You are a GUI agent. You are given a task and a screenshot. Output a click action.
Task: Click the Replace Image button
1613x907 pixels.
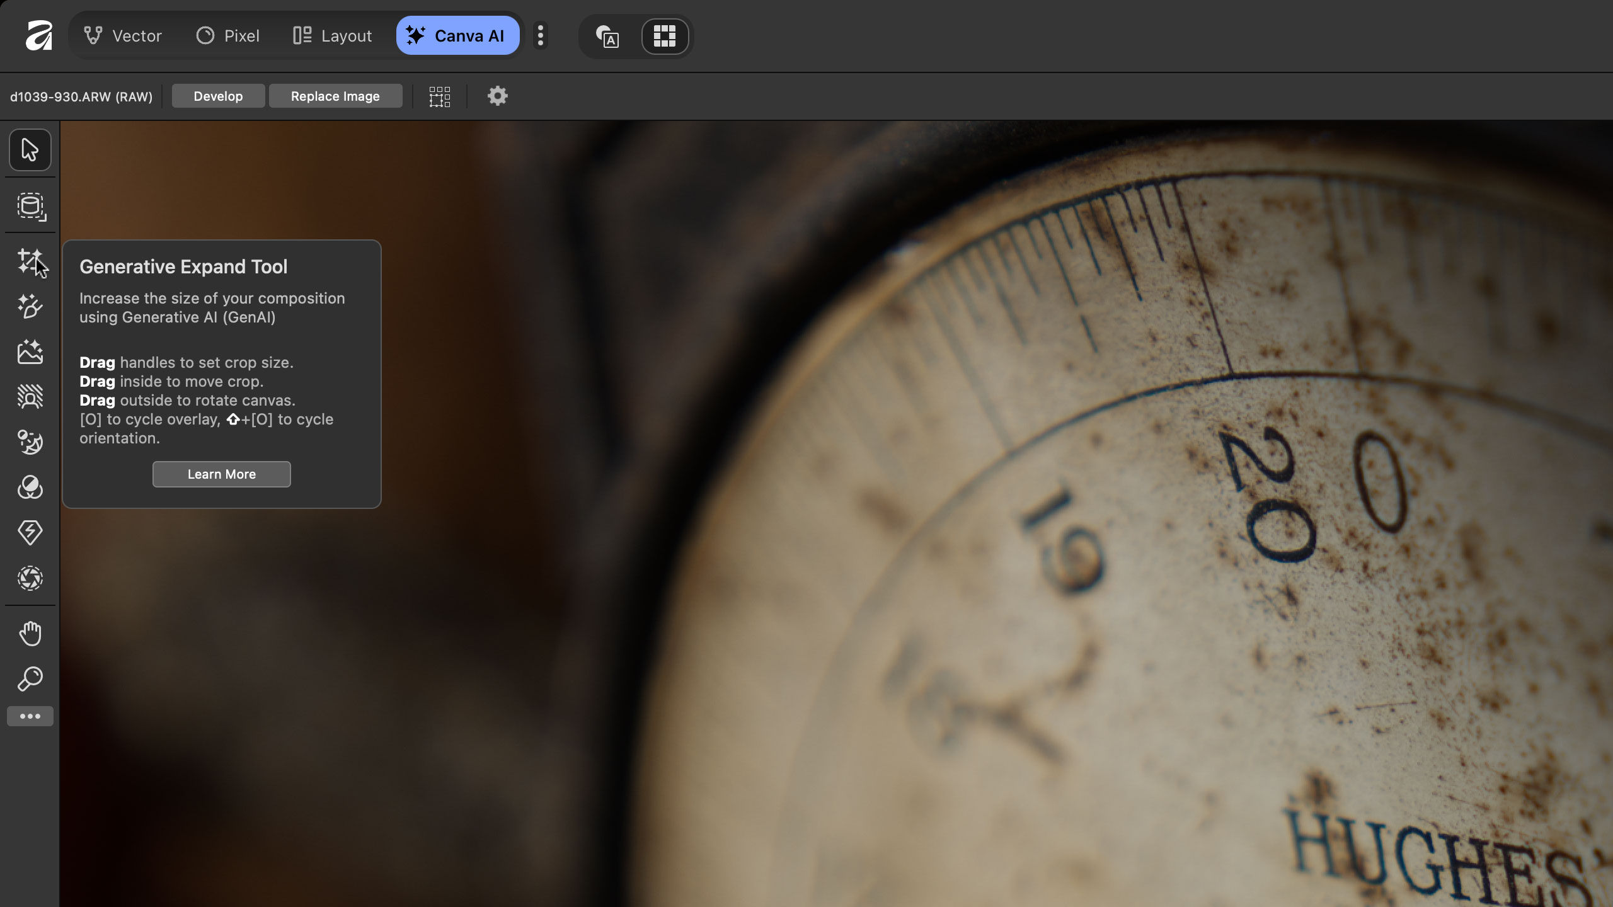click(335, 96)
